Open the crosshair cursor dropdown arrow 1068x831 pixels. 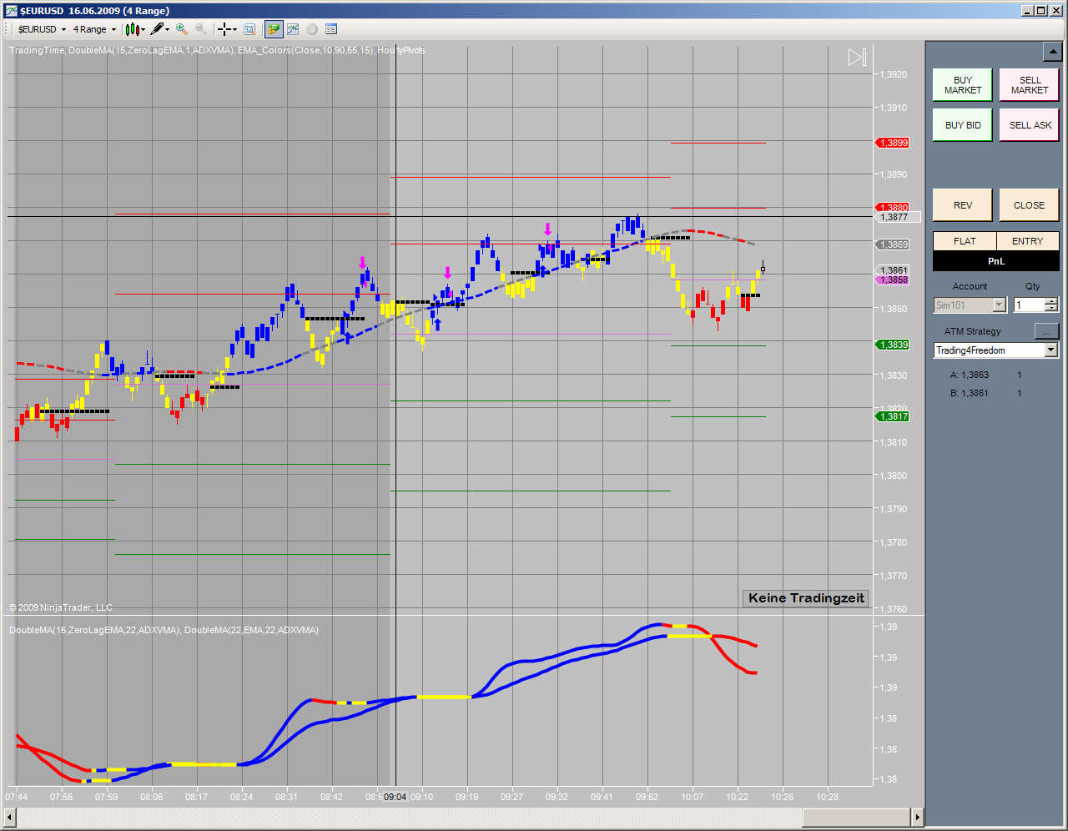tap(235, 29)
